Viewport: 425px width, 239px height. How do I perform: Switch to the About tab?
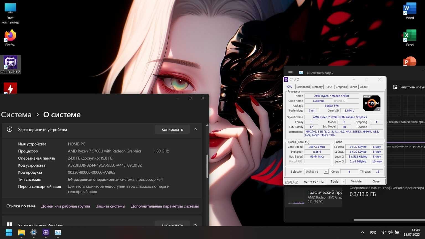pyautogui.click(x=364, y=87)
